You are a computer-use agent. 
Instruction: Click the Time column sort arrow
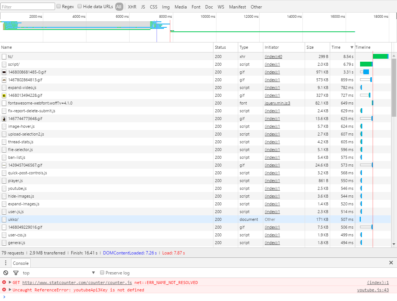352,48
